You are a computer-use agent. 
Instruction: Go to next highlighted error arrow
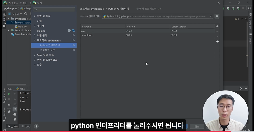point(246,19)
